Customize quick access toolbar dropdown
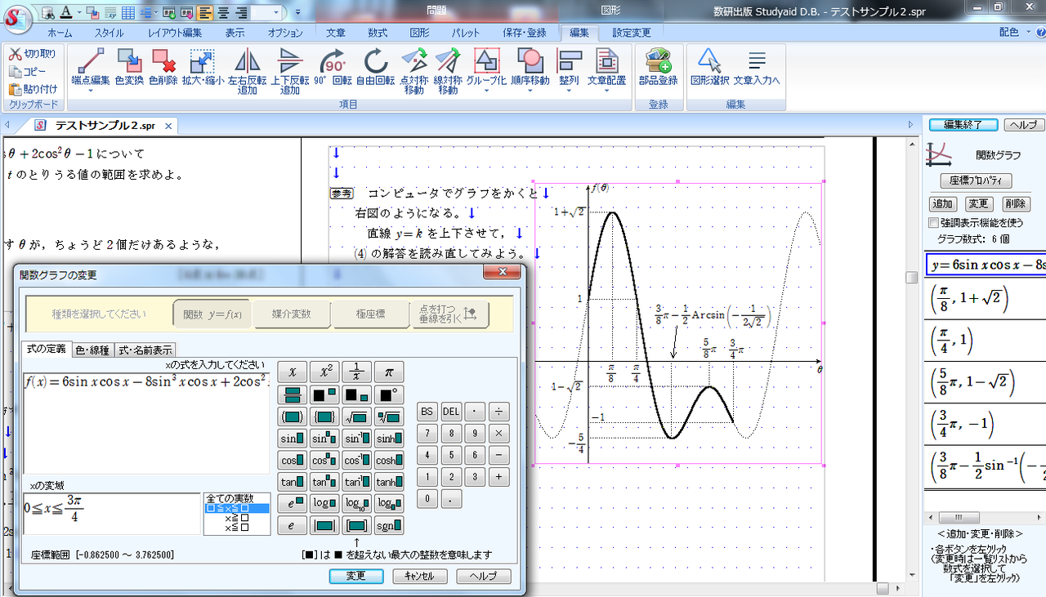Image resolution: width=1046 pixels, height=597 pixels. pos(298,13)
